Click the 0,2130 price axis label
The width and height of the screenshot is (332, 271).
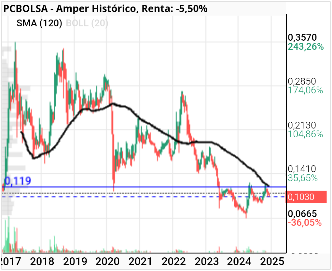302,125
